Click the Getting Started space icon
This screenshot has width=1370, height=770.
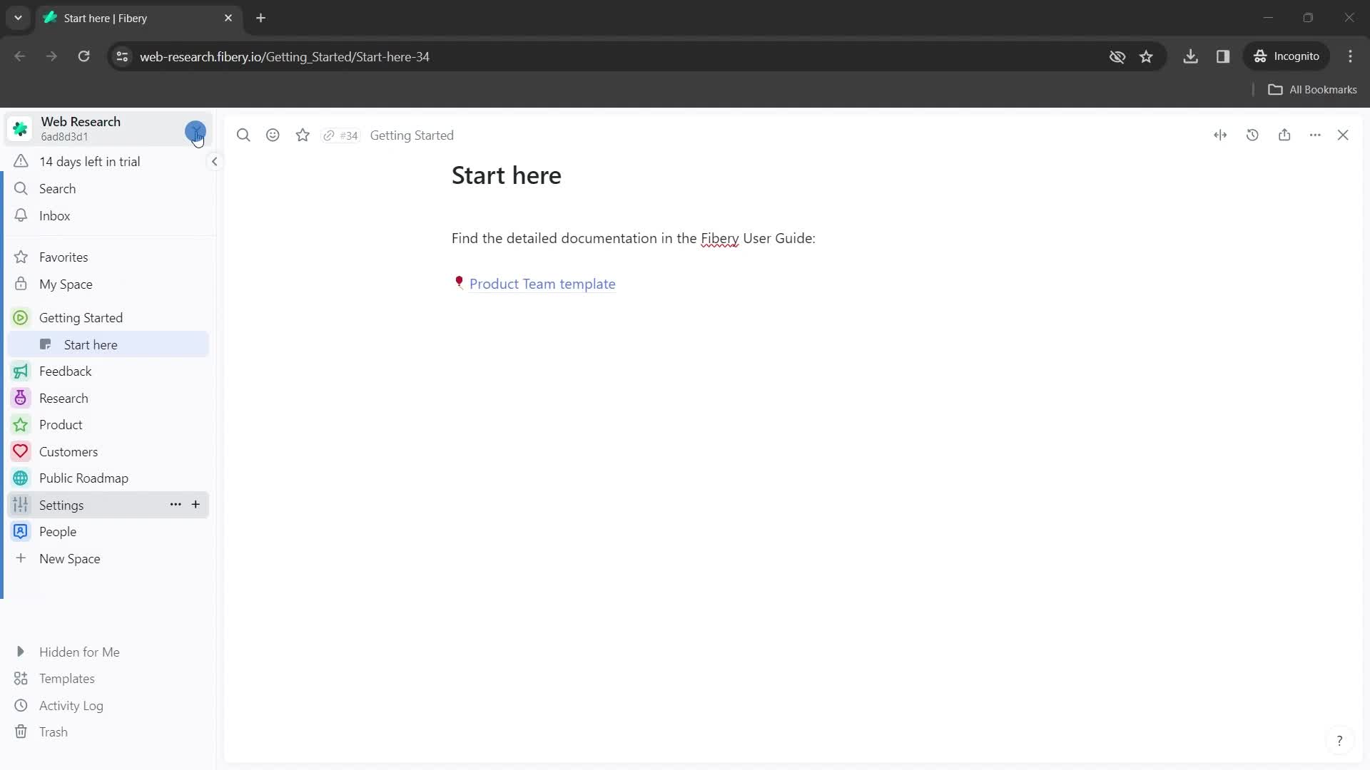click(21, 318)
